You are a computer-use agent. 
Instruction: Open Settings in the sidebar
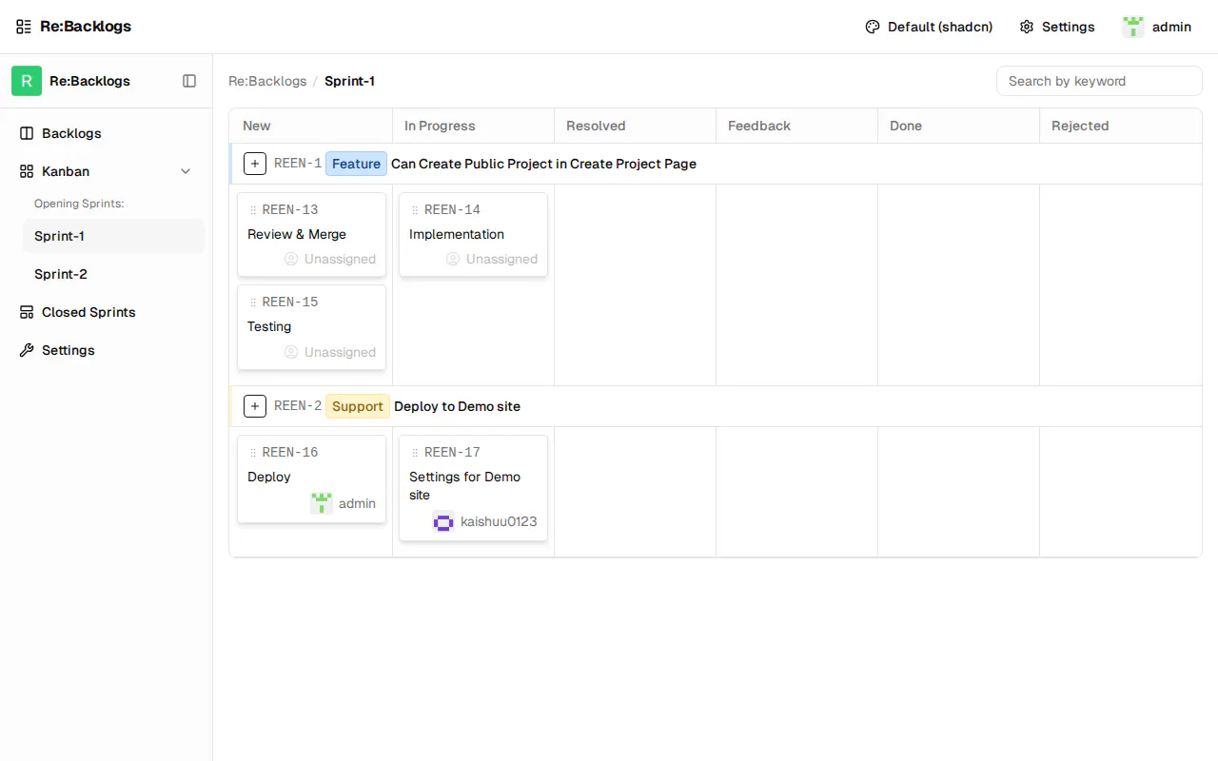[x=106, y=350]
